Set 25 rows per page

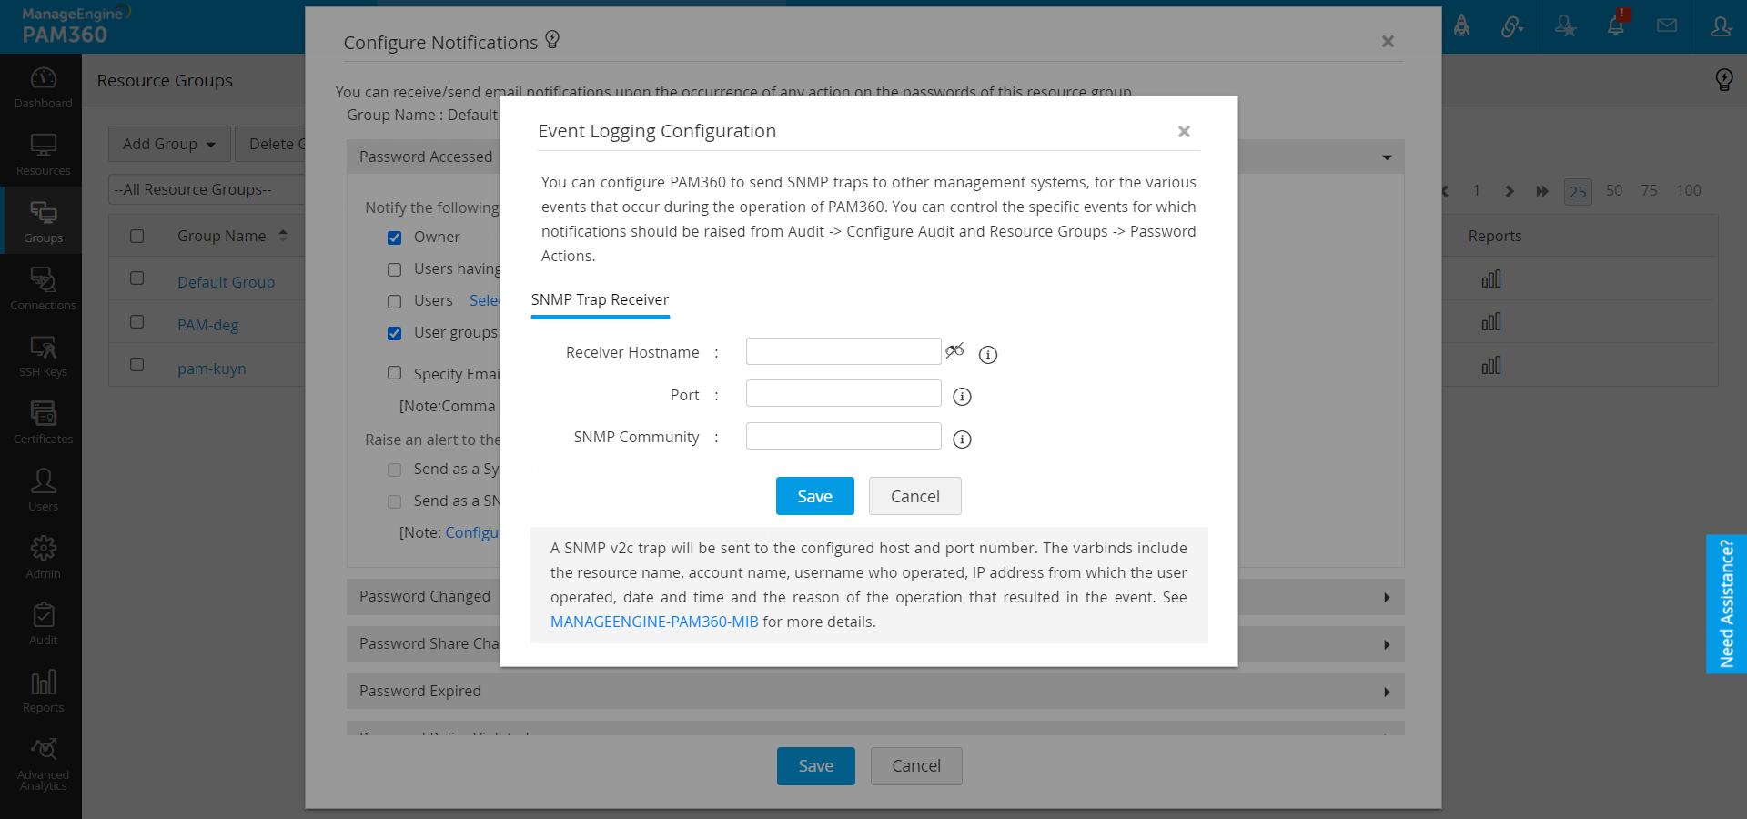tap(1578, 192)
